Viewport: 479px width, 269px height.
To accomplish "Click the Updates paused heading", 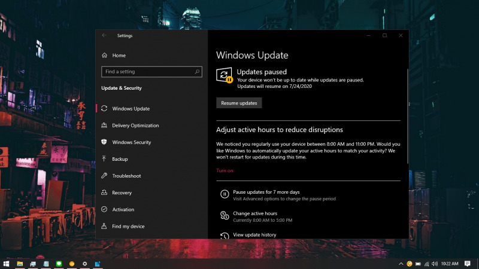I will (x=262, y=72).
